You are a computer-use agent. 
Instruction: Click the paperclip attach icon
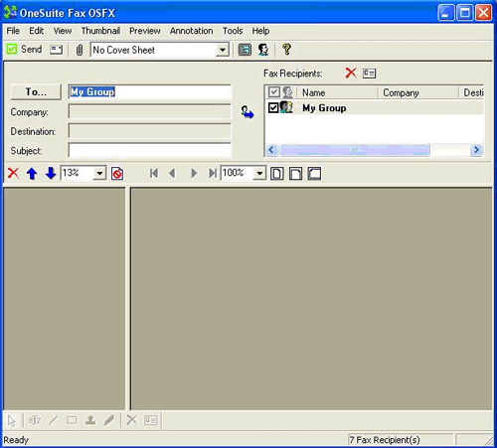click(x=80, y=50)
